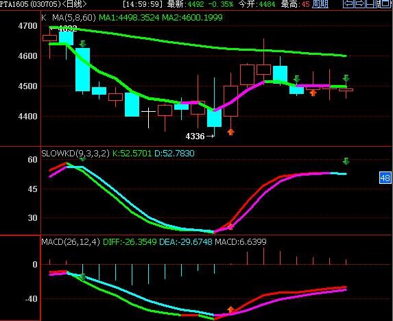This screenshot has width=393, height=321.
Task: Click the MACD:6.6399 value
Action: [241, 242]
